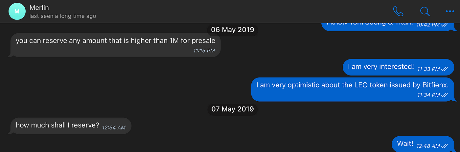The image size is (460, 152).
Task: Start a voice call with Merlin
Action: [398, 11]
